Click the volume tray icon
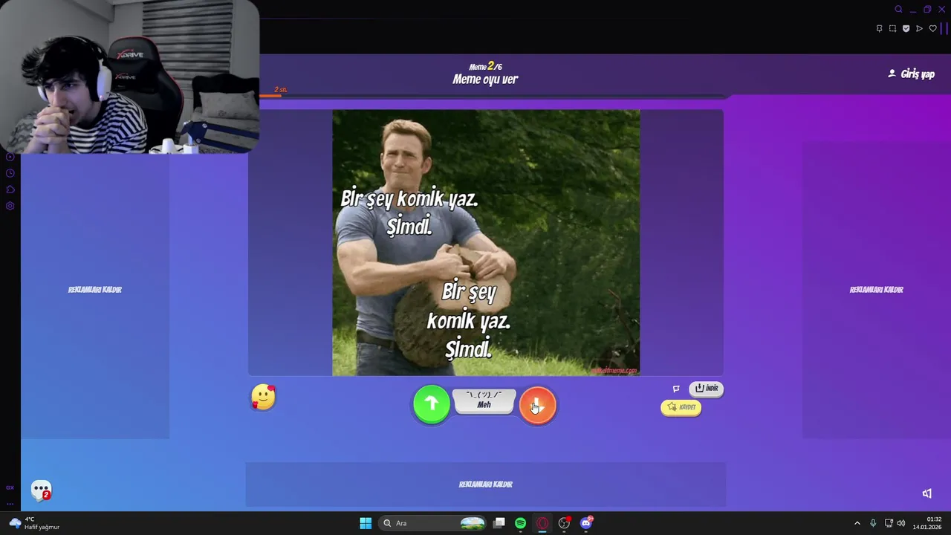Screen dimensions: 951x535 pyautogui.click(x=901, y=523)
